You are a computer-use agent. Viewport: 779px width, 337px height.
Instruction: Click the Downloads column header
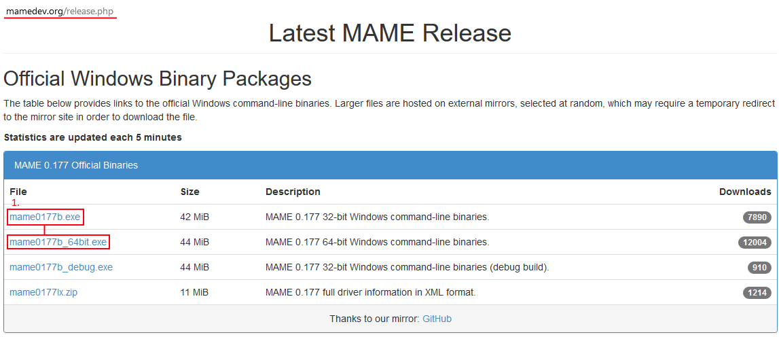745,192
